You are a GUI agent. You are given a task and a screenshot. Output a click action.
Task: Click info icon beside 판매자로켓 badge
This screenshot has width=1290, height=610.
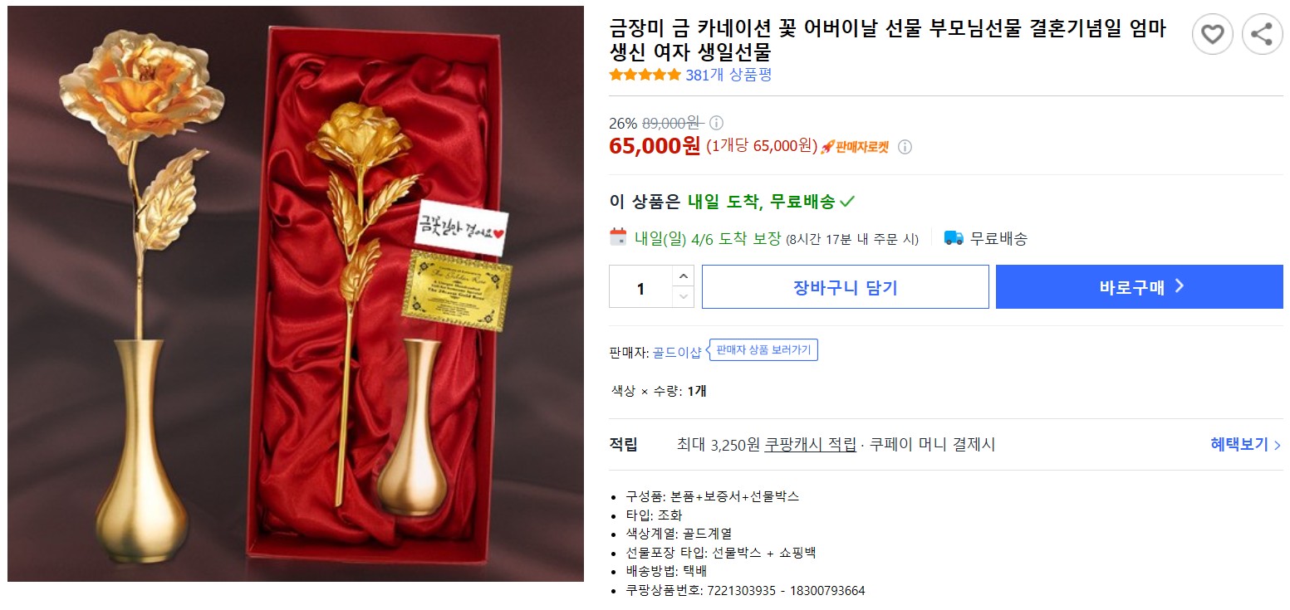pyautogui.click(x=905, y=147)
